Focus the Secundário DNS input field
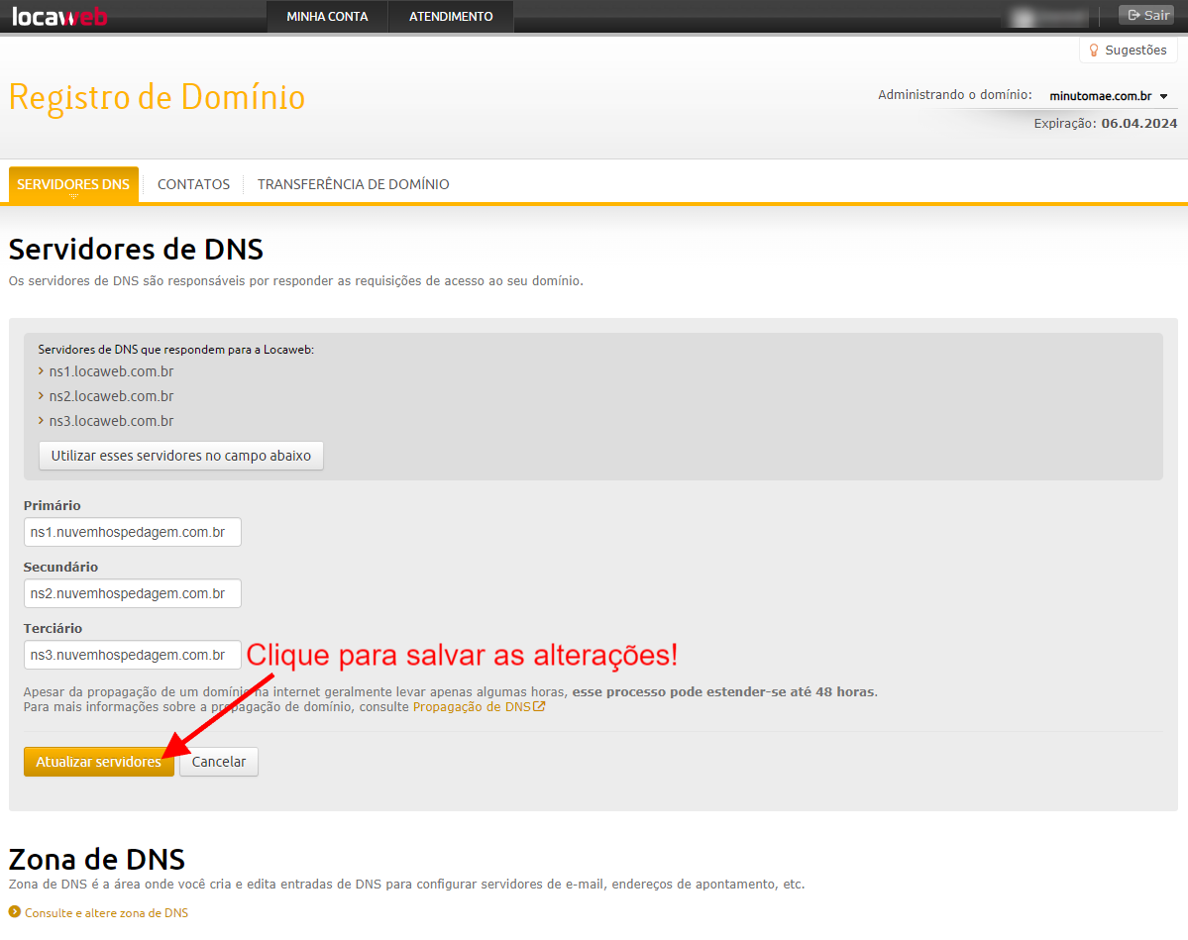 [x=133, y=594]
